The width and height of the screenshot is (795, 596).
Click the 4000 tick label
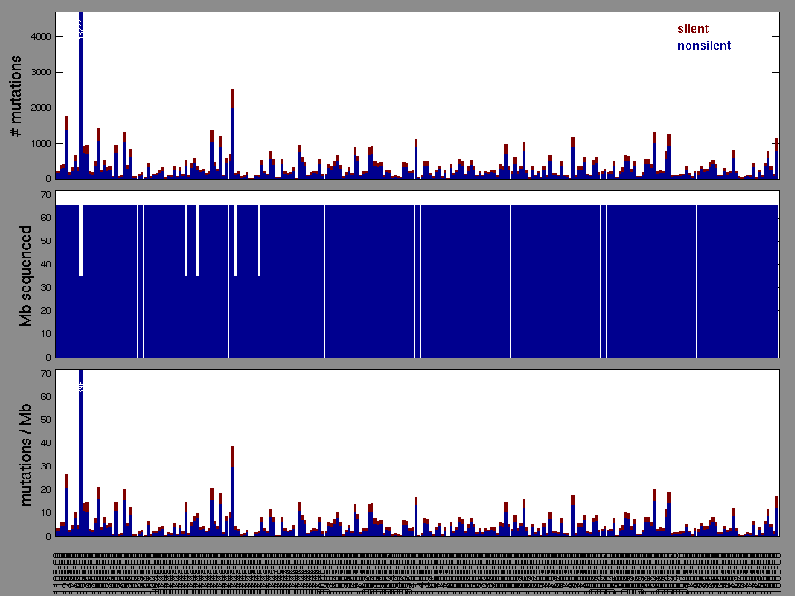click(x=38, y=37)
